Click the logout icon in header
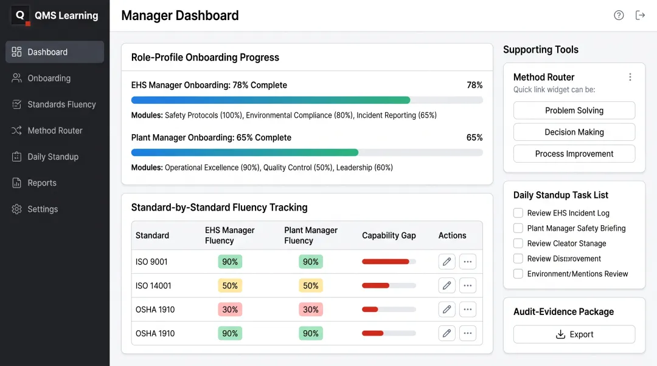657x366 pixels. tap(640, 15)
